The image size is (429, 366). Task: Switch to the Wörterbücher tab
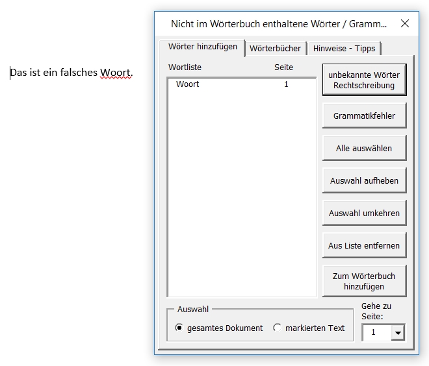[275, 49]
